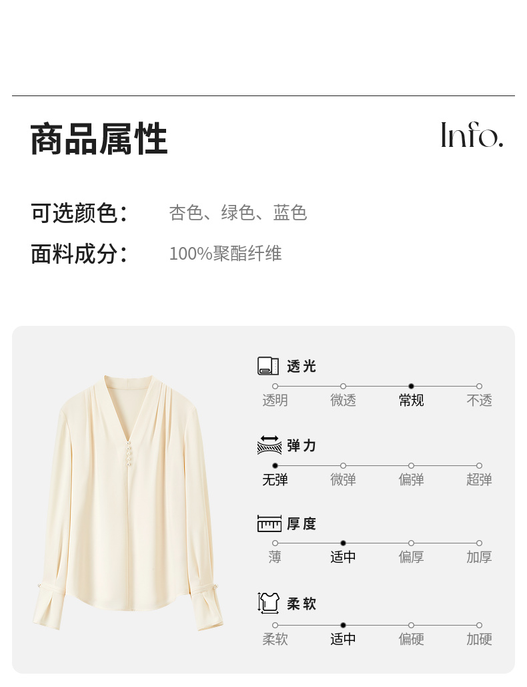Select the 薄 point on 厚度 scale
This screenshot has height=687, width=527.
point(275,543)
